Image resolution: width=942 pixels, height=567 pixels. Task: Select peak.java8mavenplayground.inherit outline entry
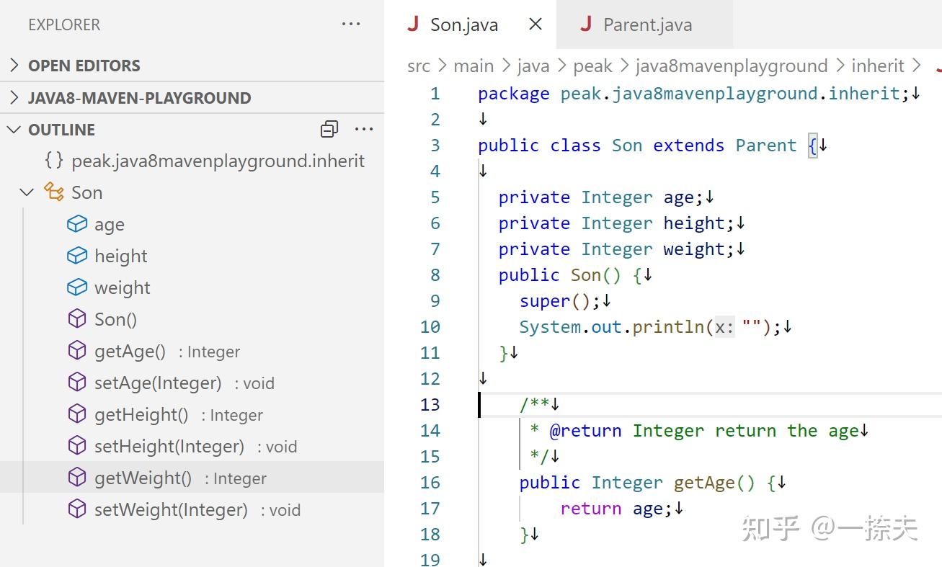(218, 161)
